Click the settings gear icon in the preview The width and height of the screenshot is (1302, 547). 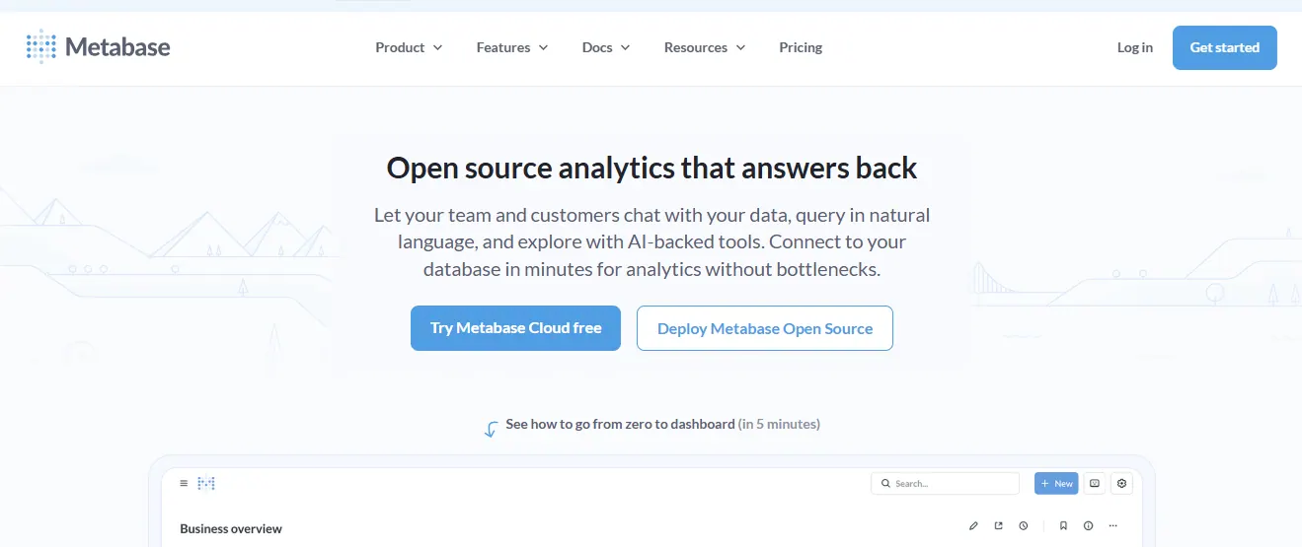tap(1120, 484)
